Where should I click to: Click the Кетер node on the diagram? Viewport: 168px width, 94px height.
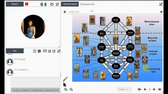[x=116, y=20]
